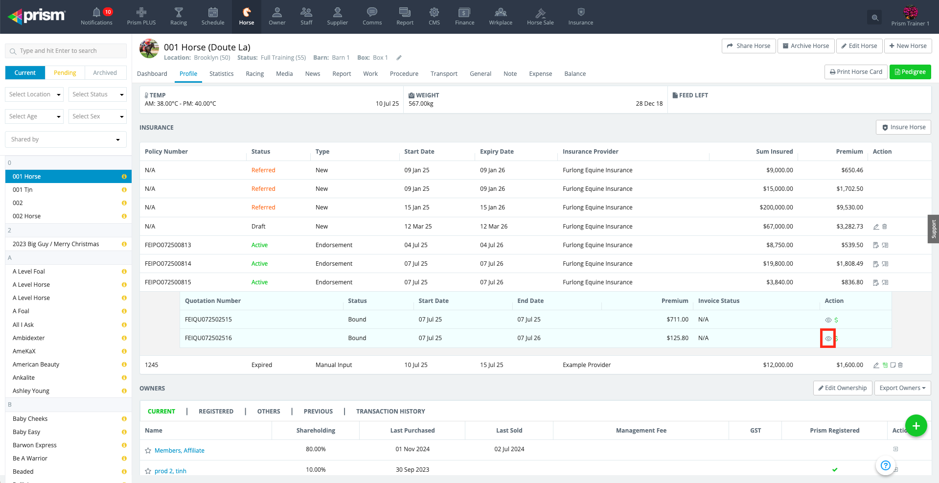The height and width of the screenshot is (483, 939).
Task: Click the green plus floating button
Action: pos(916,426)
